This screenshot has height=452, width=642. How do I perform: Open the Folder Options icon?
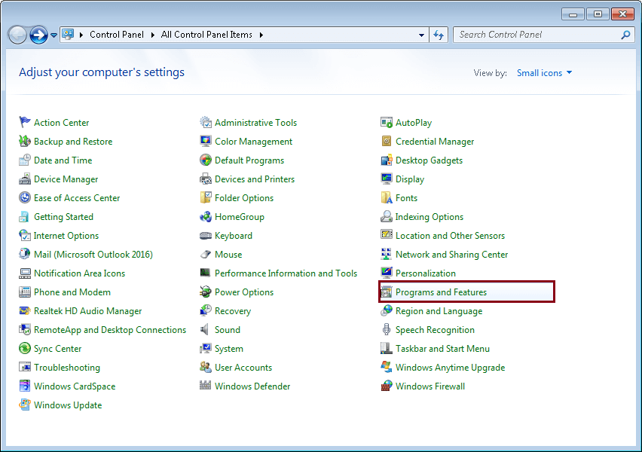tap(206, 197)
